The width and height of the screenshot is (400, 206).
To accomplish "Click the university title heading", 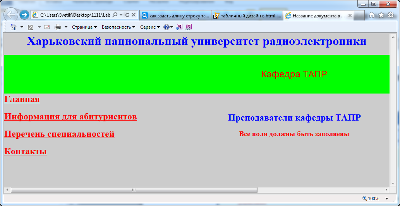I will point(196,41).
